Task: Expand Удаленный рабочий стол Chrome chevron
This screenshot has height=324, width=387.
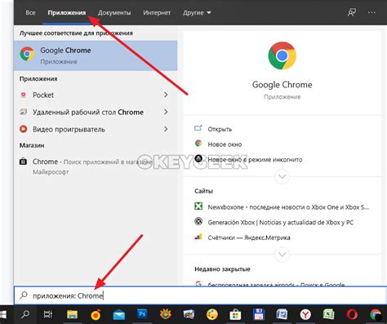Action: pyautogui.click(x=166, y=112)
